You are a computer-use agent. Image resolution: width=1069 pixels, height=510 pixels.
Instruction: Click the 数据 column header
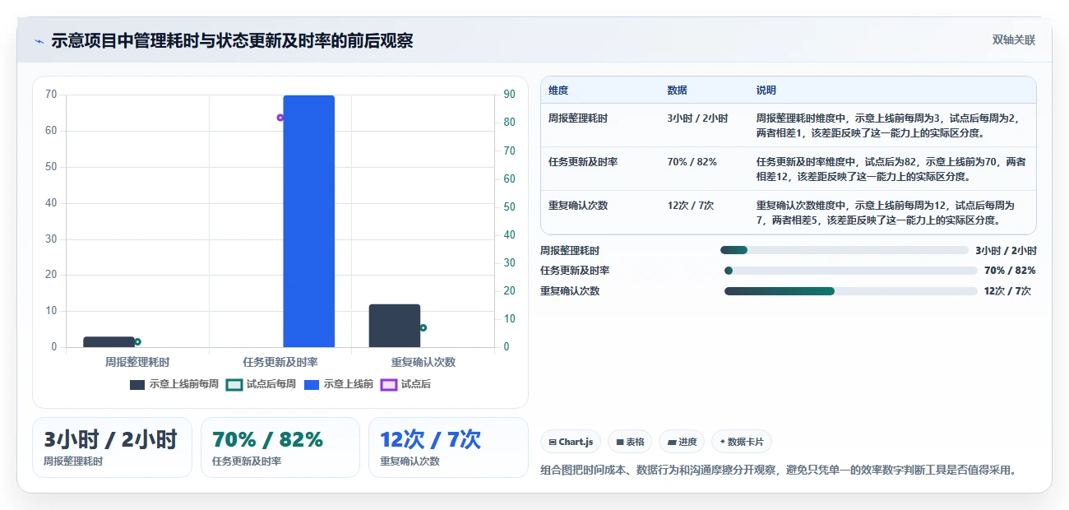[x=678, y=90]
